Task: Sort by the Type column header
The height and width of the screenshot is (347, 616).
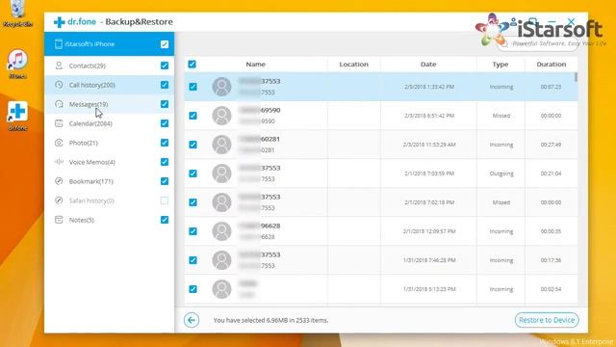Action: 500,65
